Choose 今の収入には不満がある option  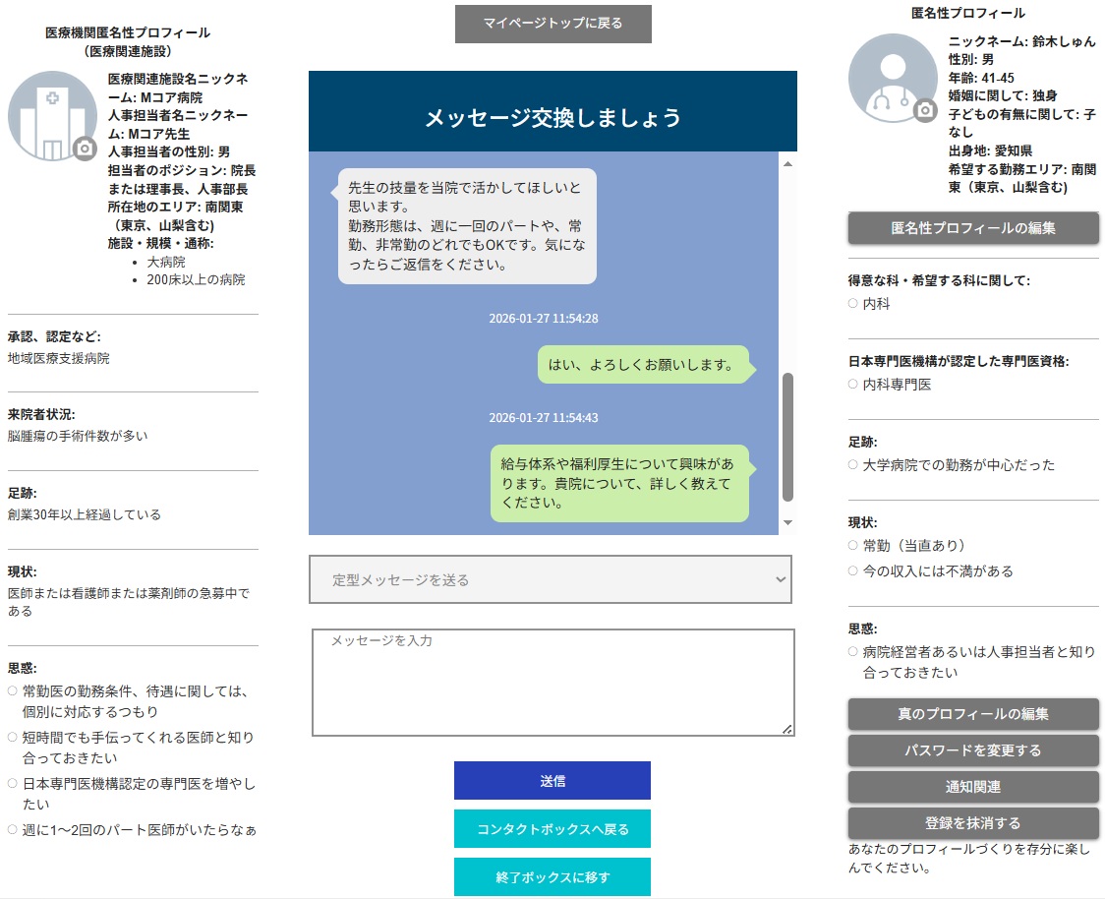850,569
